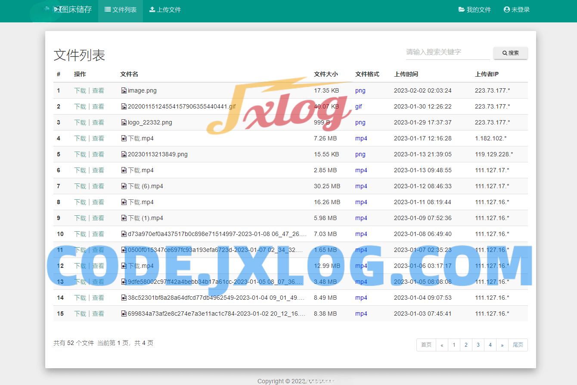View logo_22332.png using its 查看 link
Image resolution: width=577 pixels, height=385 pixels.
[99, 122]
